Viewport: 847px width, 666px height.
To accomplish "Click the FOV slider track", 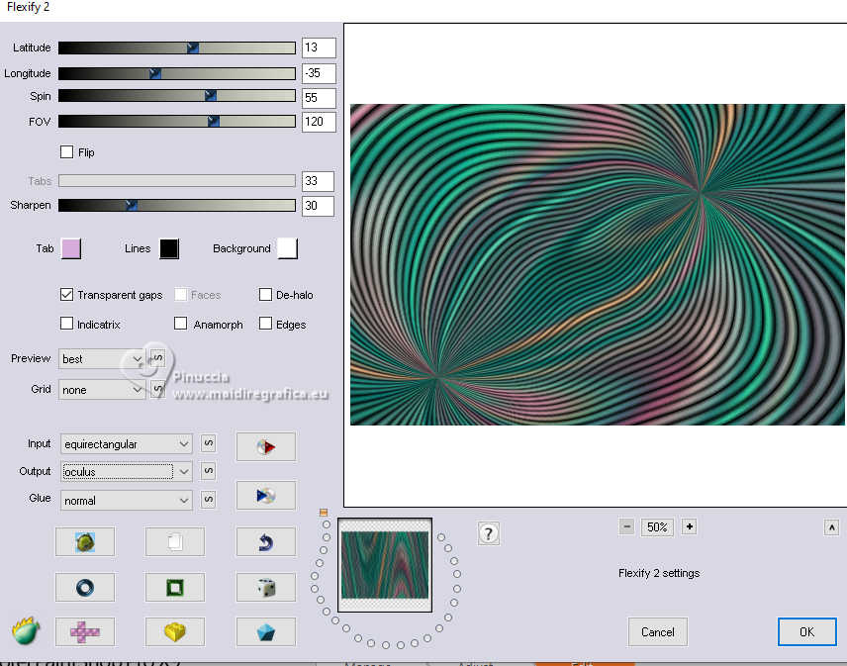I will pyautogui.click(x=177, y=121).
